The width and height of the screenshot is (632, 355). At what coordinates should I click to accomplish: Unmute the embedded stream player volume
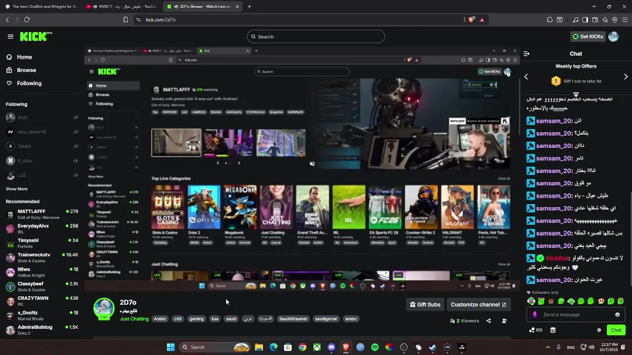coord(312,164)
